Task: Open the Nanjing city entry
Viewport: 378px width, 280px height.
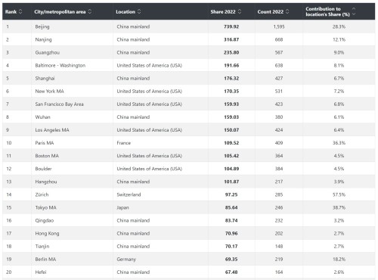Action: click(x=43, y=39)
